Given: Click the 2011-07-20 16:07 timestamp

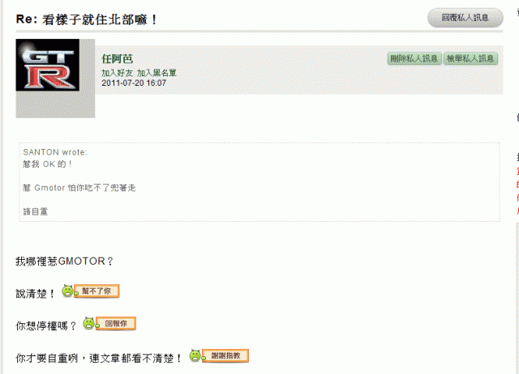Looking at the screenshot, I should point(134,83).
